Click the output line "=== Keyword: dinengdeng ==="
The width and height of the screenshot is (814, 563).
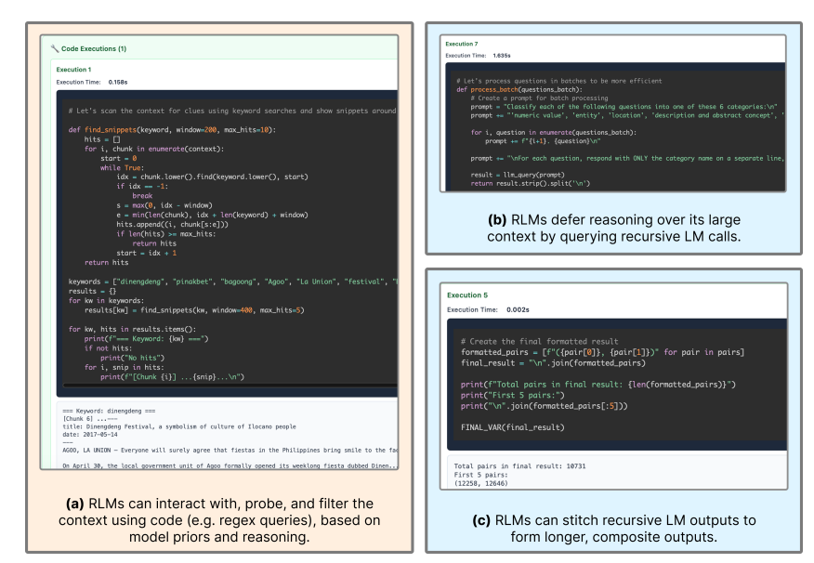[109, 411]
